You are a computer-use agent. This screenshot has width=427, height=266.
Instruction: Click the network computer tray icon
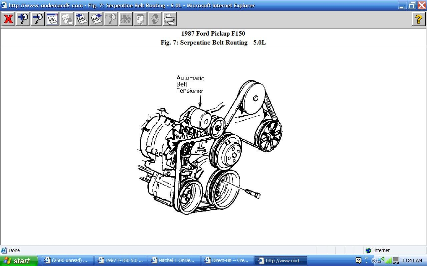tap(396, 260)
